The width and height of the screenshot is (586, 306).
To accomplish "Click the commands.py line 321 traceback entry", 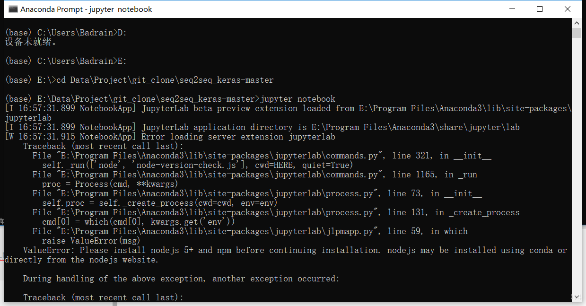I will (262, 156).
